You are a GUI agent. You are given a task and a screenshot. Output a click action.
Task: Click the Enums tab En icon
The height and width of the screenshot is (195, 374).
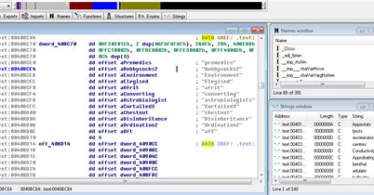coord(141,16)
